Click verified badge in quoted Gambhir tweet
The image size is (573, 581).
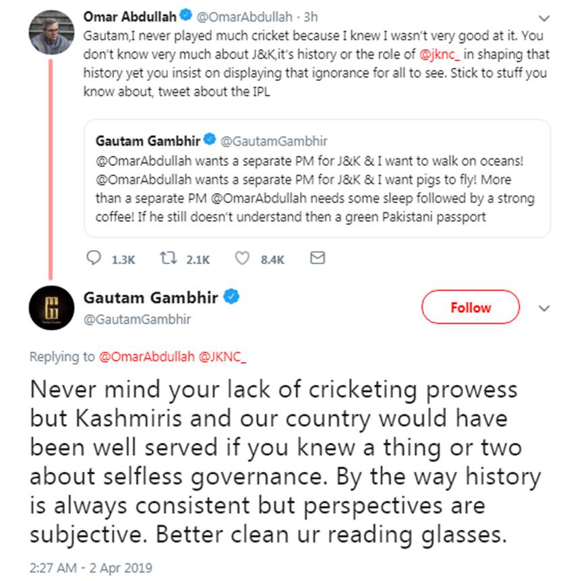tap(210, 140)
